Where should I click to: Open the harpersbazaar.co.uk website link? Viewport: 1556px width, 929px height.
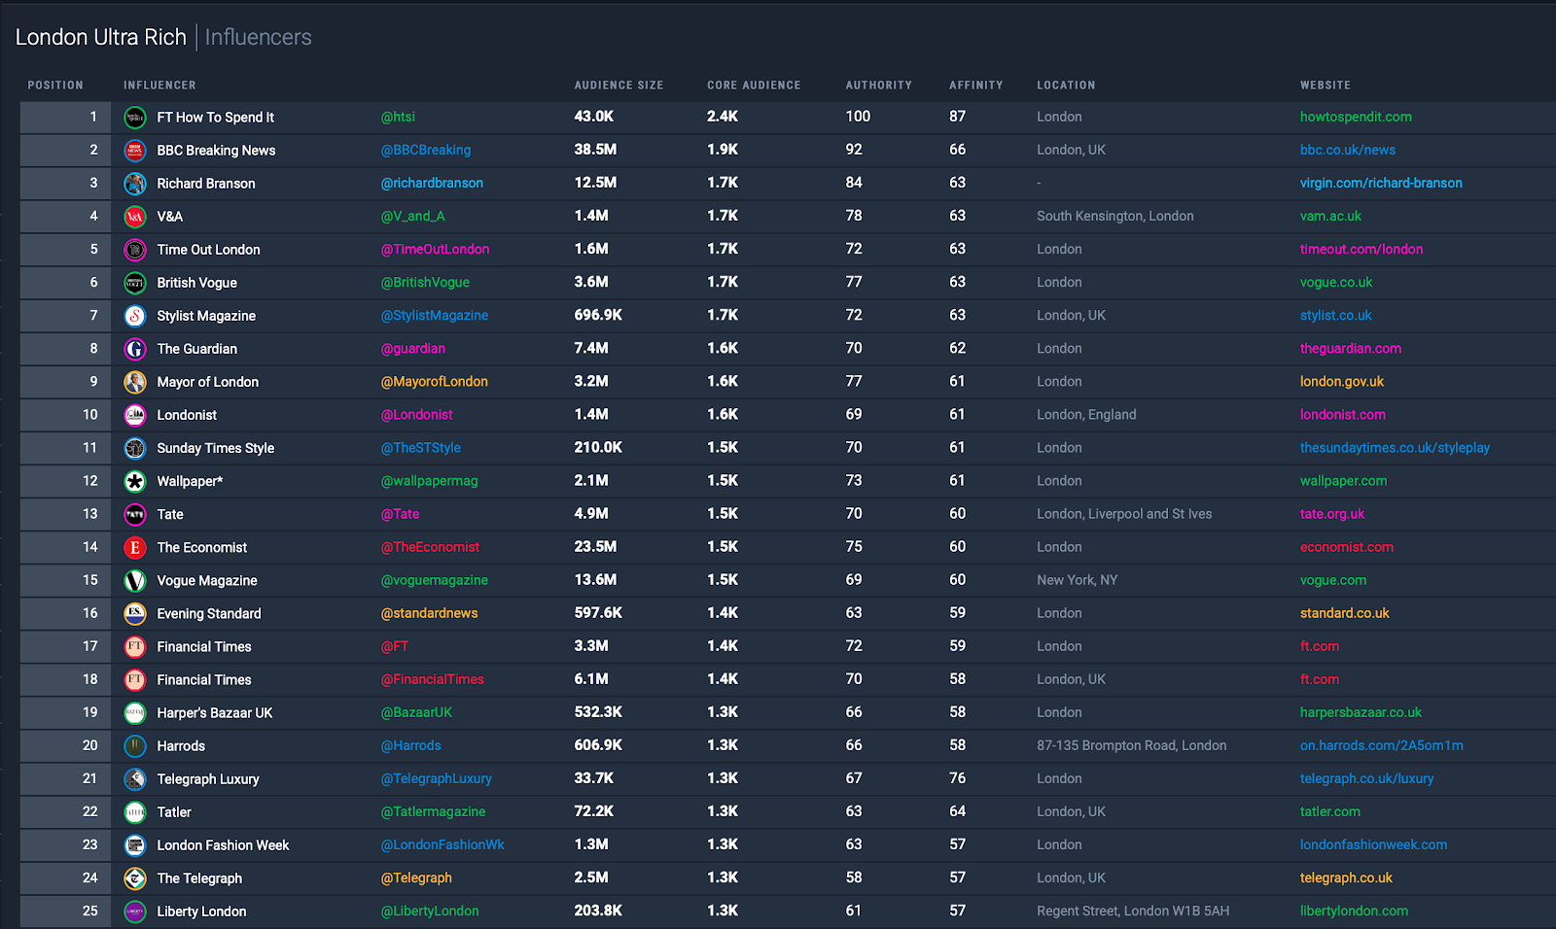[x=1361, y=711]
